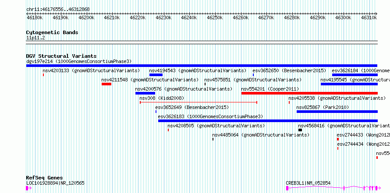Open the nsv4211548 label text
The width and height of the screenshot is (390, 193).
pos(150,80)
